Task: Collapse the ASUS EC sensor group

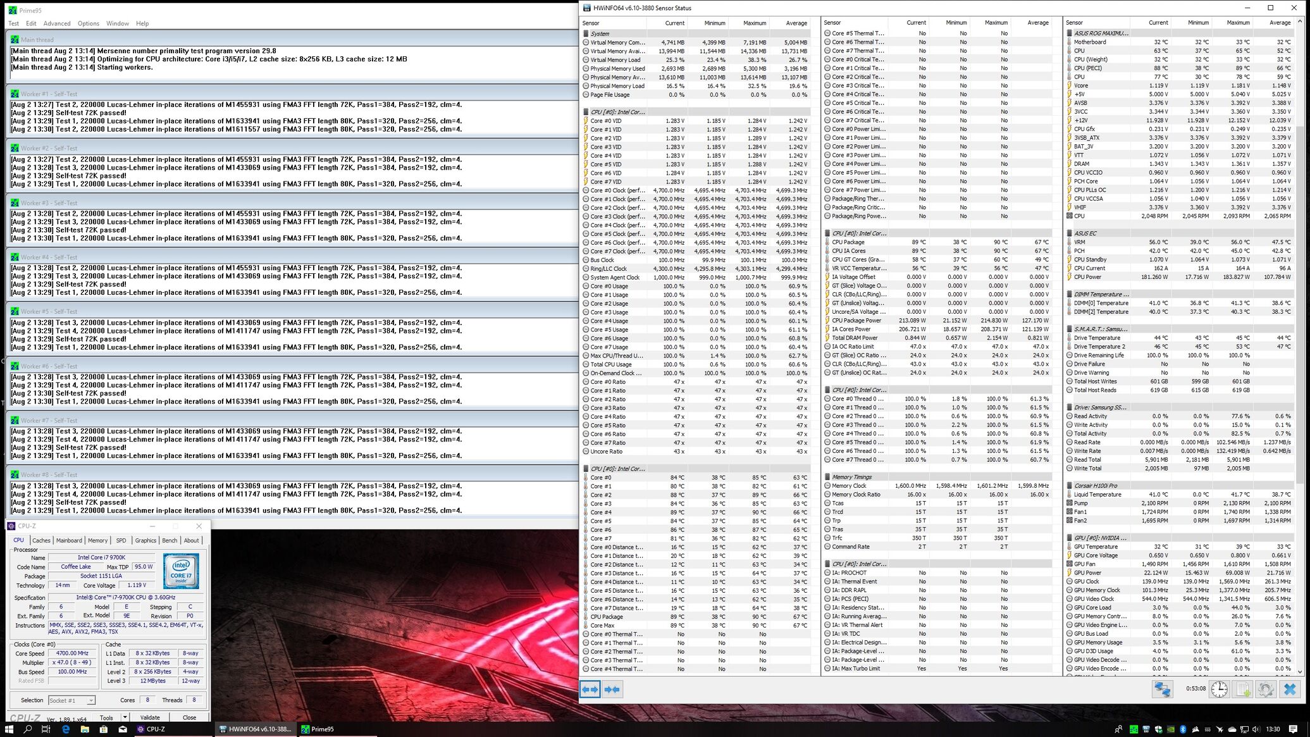Action: pyautogui.click(x=1085, y=233)
